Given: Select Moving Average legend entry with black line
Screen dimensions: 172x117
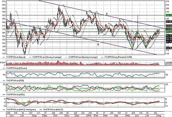Looking at the screenshot, I should point(45,57).
